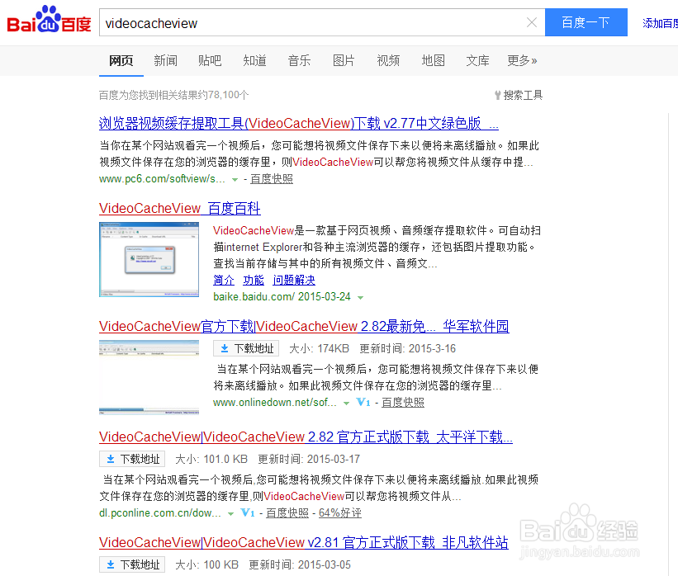Select the 网页 tab
The image size is (678, 576).
[x=121, y=60]
